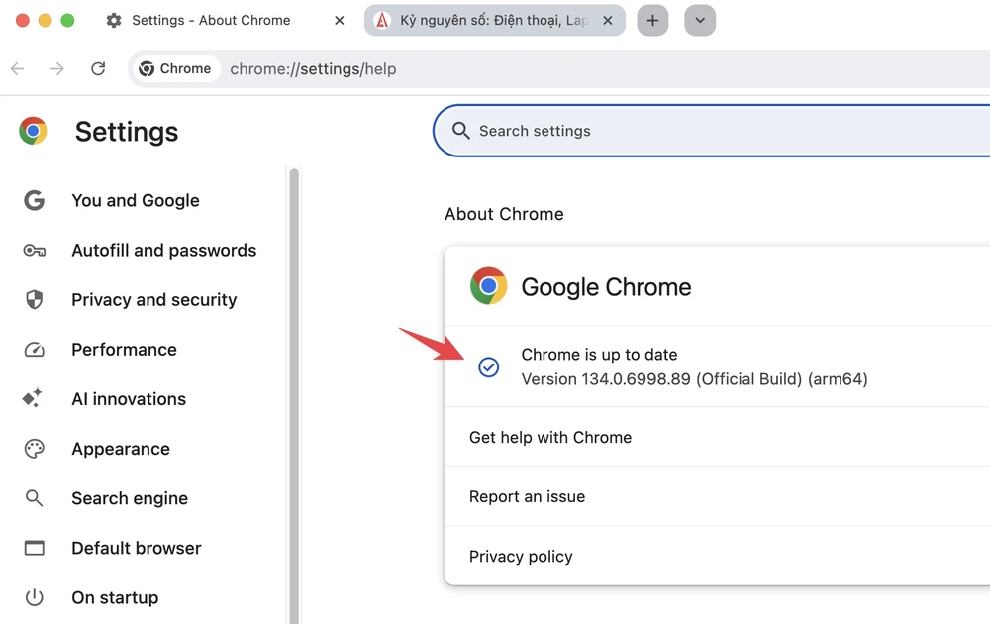Image resolution: width=990 pixels, height=624 pixels.
Task: Click the You and Google icon
Action: click(x=35, y=201)
